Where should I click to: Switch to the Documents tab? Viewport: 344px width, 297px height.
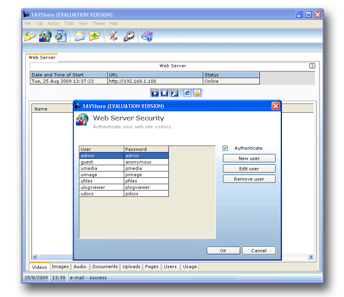[x=105, y=267]
